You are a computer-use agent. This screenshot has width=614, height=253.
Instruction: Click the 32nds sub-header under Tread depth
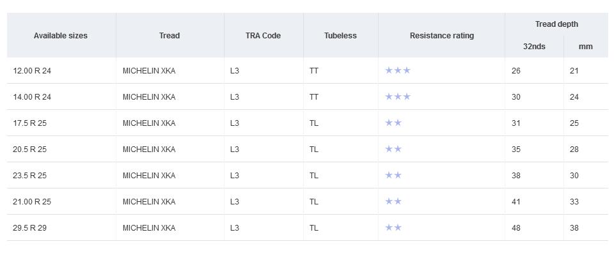click(x=534, y=47)
